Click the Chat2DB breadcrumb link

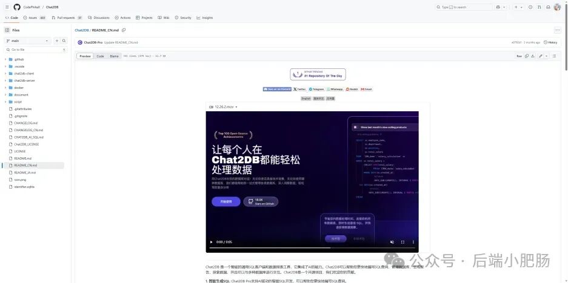click(82, 30)
